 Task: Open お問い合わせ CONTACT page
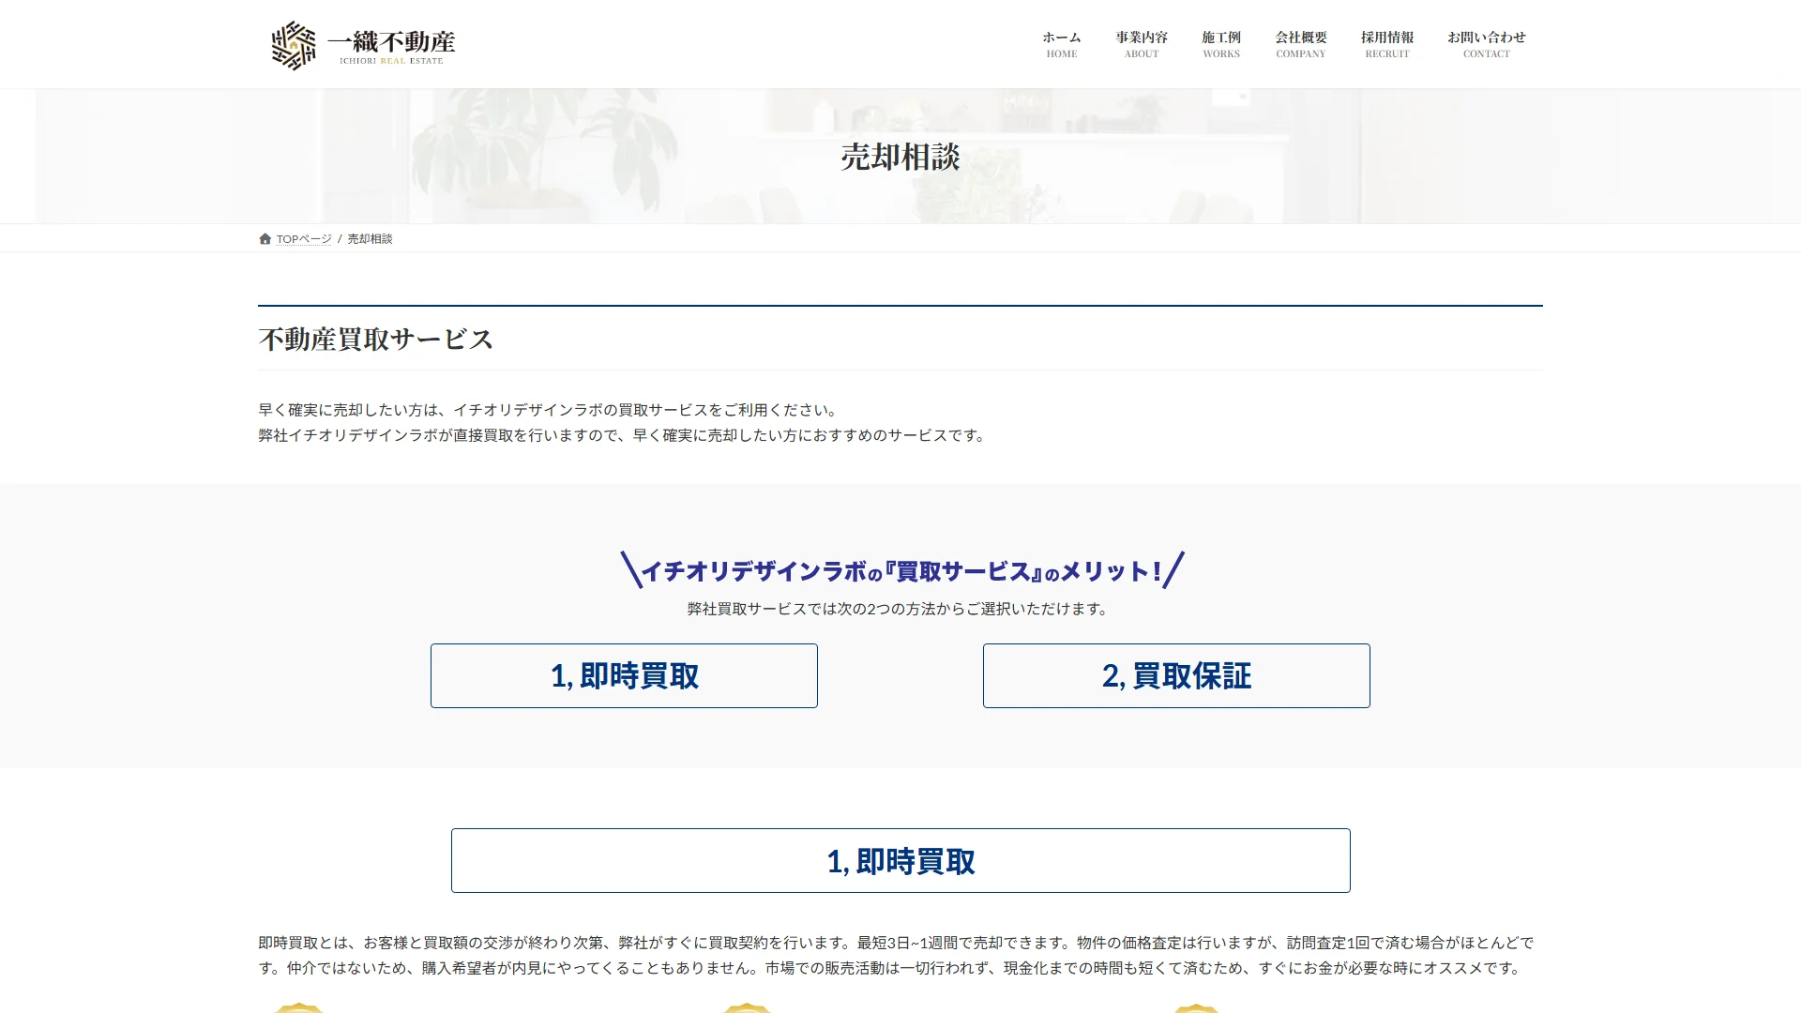click(1487, 44)
